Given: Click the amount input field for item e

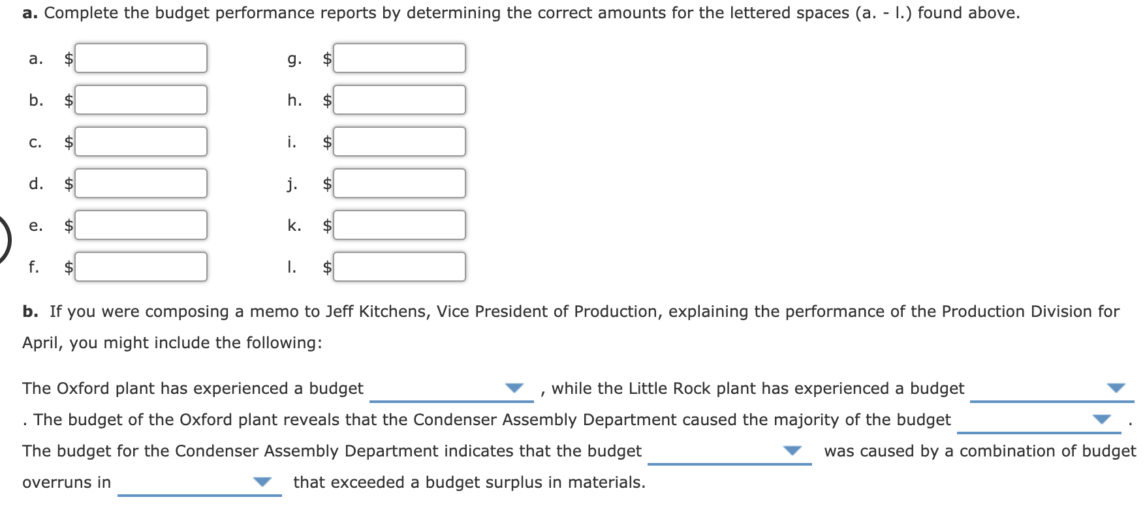Looking at the screenshot, I should (x=140, y=226).
